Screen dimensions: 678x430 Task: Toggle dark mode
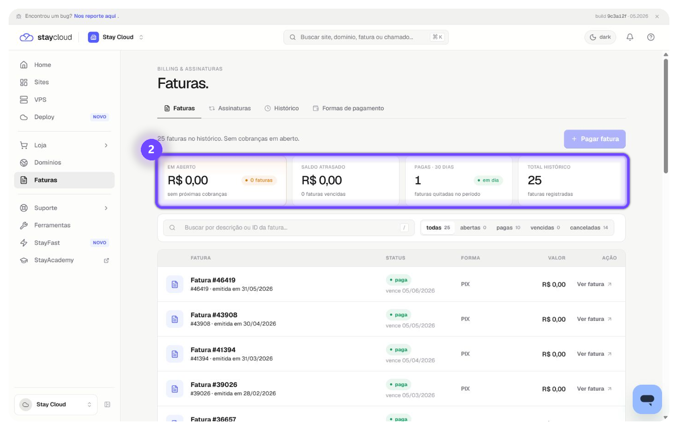pos(600,37)
